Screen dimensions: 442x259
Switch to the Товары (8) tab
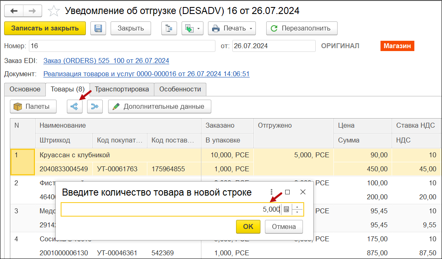pos(68,89)
